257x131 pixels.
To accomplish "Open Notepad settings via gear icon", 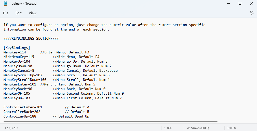I will pyautogui.click(x=252, y=13).
